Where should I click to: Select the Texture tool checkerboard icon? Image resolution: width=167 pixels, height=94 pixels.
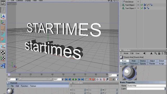tap(3, 53)
